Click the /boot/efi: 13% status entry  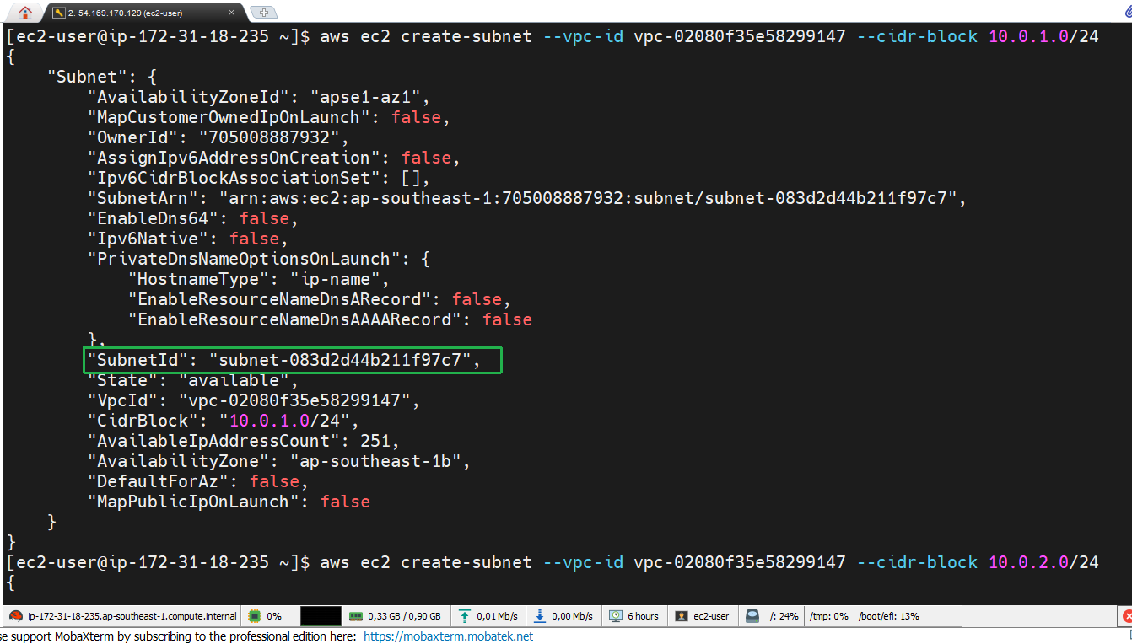click(889, 616)
